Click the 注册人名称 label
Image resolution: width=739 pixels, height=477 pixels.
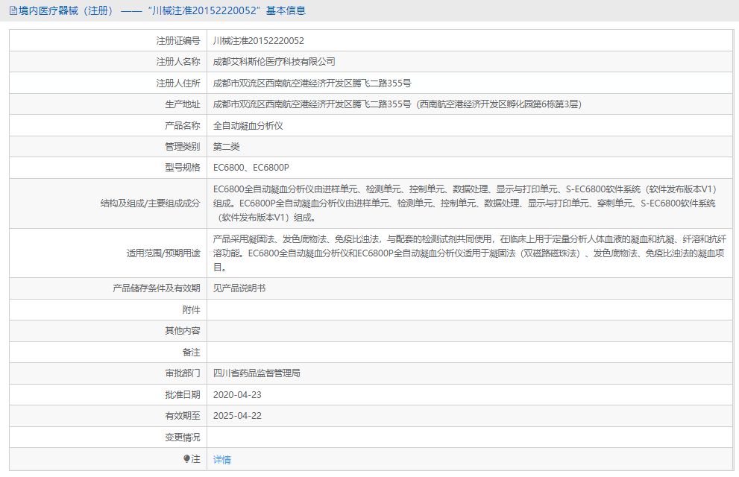tap(178, 62)
